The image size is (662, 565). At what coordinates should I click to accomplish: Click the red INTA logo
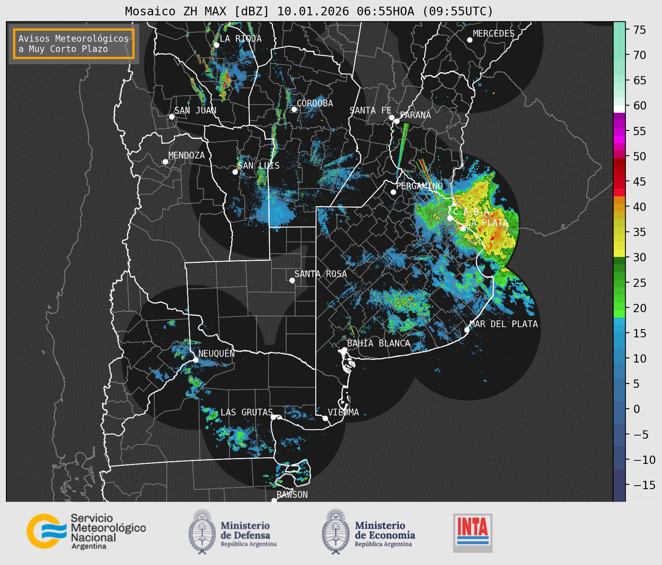coord(472,533)
